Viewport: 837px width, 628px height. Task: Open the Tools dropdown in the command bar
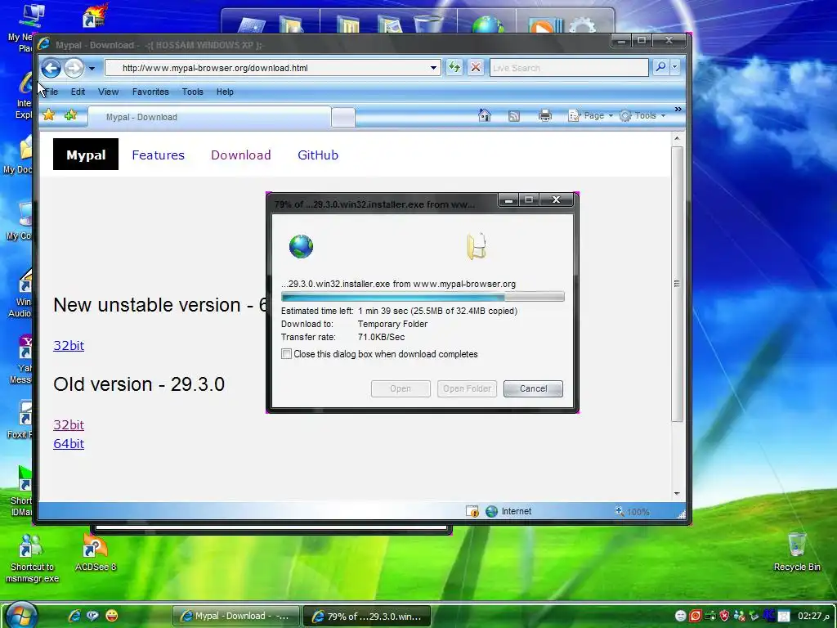(x=642, y=115)
